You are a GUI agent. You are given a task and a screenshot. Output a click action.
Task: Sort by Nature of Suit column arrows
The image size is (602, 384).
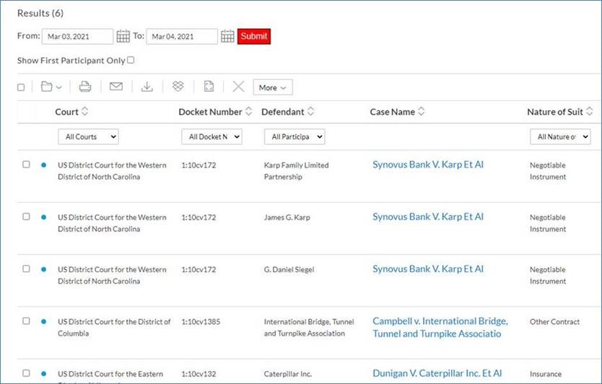point(589,112)
